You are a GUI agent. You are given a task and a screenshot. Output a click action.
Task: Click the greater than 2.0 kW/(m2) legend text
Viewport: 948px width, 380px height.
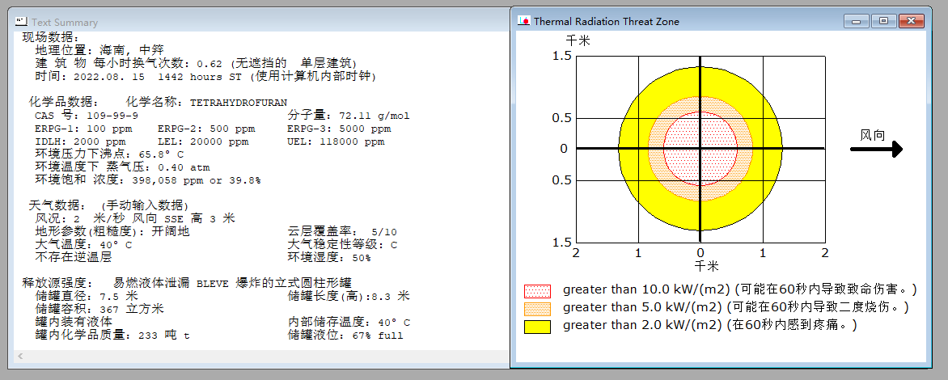(710, 324)
